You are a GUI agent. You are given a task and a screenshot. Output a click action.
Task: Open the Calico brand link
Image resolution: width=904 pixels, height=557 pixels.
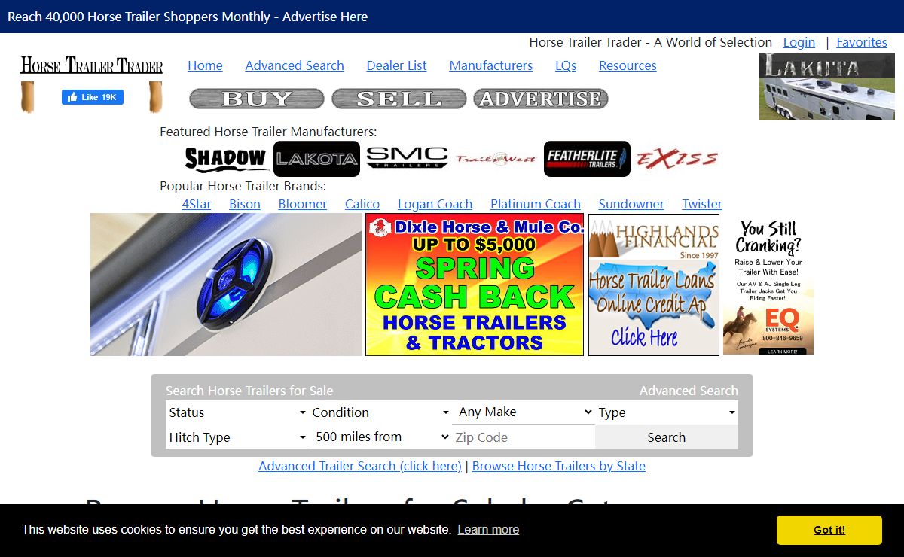click(x=362, y=204)
